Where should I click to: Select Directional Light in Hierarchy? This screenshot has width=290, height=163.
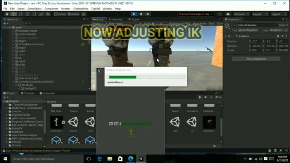pos(28,78)
